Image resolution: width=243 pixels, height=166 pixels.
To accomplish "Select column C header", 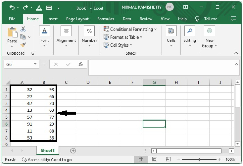I will (x=66, y=82).
